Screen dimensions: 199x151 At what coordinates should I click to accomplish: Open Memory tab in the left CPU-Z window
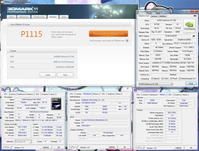coord(30,94)
